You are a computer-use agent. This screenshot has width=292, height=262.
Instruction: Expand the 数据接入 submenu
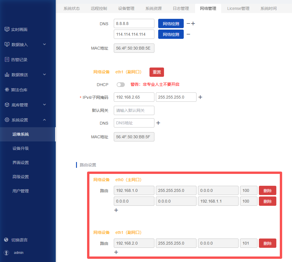tap(44, 44)
